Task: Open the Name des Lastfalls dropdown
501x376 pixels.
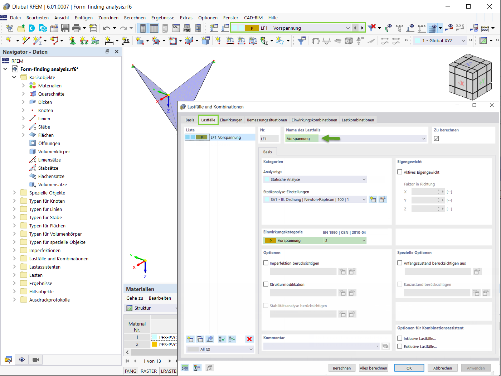Action: point(356,139)
